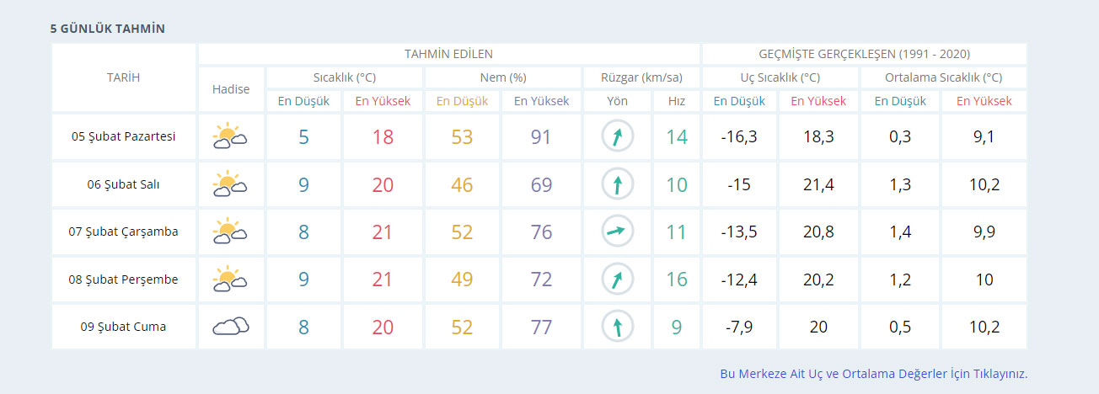The image size is (1099, 394).
Task: Click the wind direction arrow for 05 Şubat
Action: click(618, 136)
